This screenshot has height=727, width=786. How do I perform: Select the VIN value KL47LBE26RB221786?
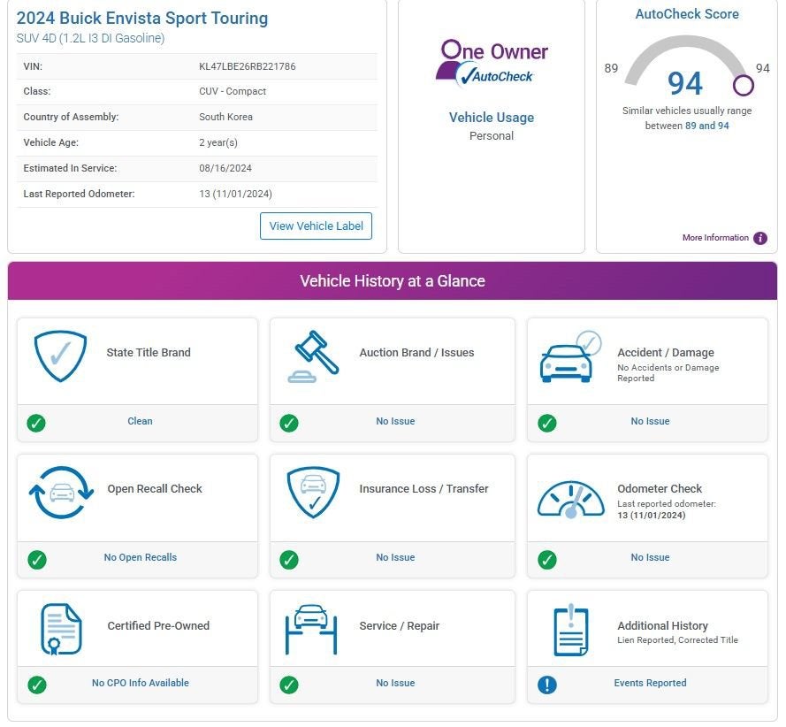pos(248,66)
